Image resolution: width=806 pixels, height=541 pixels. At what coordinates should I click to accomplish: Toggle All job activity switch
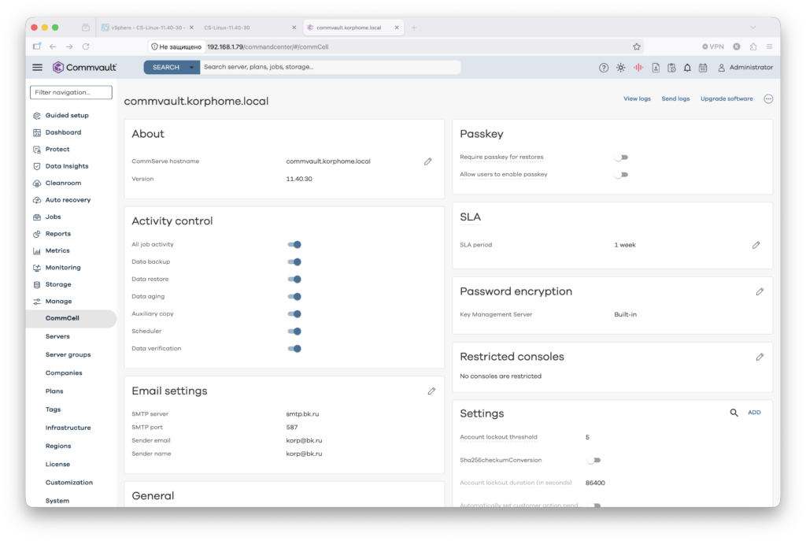[x=294, y=245]
